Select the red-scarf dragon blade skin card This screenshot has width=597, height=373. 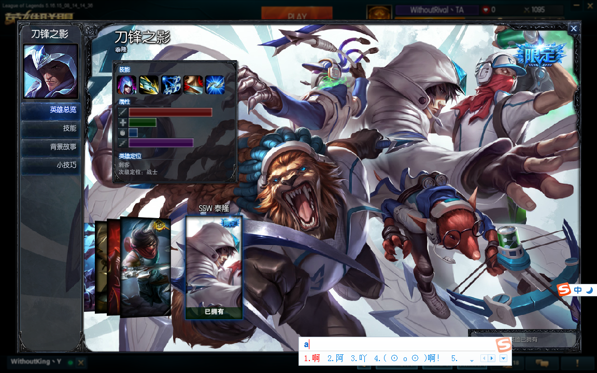[147, 267]
